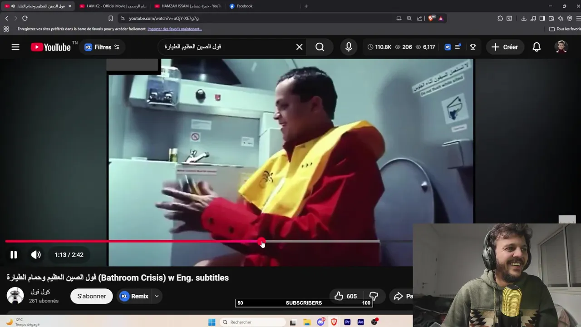The width and height of the screenshot is (581, 327).
Task: Go to the YouTube home logo
Action: pos(51,47)
